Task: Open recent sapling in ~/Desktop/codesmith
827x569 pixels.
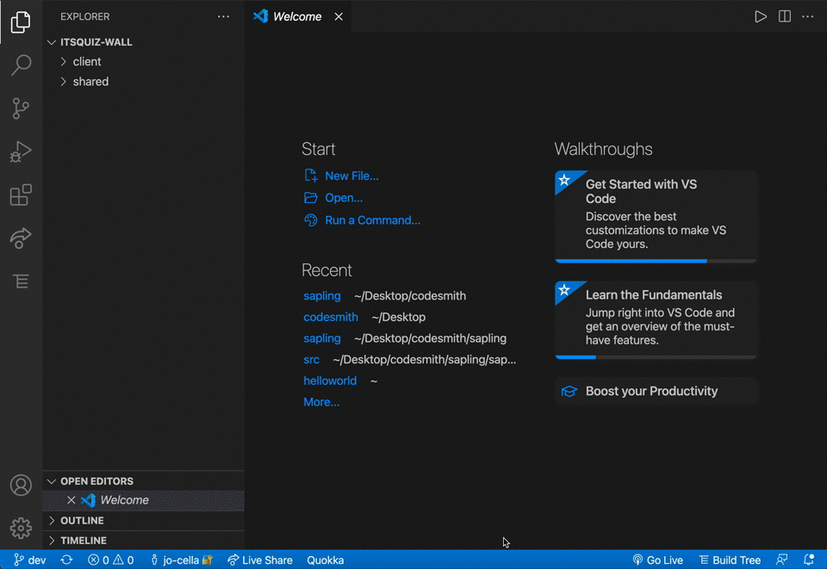Action: point(321,296)
